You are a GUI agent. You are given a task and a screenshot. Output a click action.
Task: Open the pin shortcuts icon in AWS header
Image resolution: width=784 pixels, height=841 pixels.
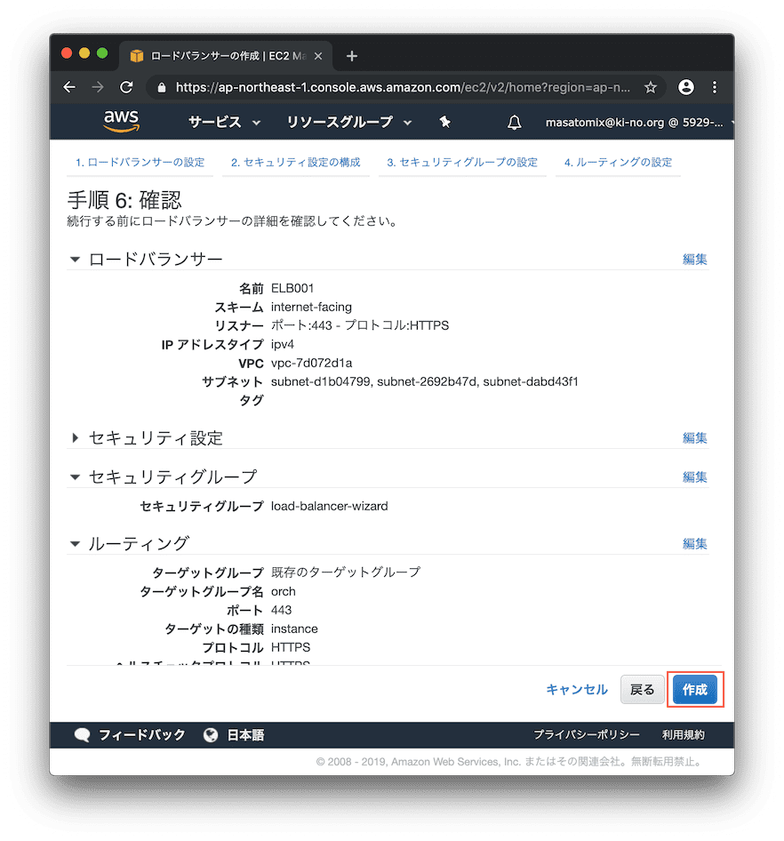click(x=444, y=123)
